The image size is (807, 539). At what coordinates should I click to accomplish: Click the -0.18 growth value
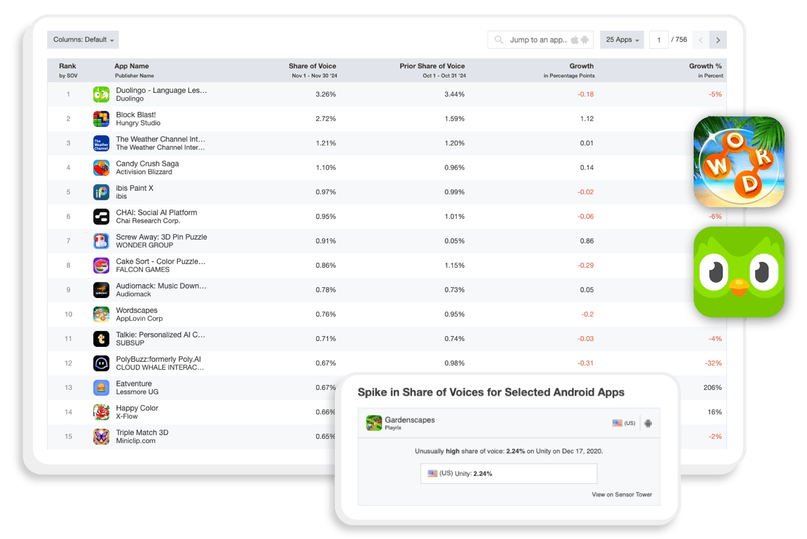click(585, 95)
